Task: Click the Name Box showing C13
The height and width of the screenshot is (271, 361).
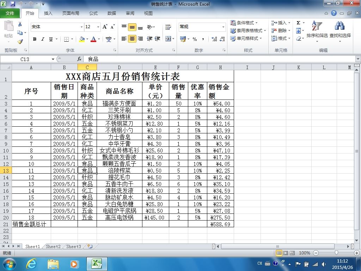Action: (25, 59)
